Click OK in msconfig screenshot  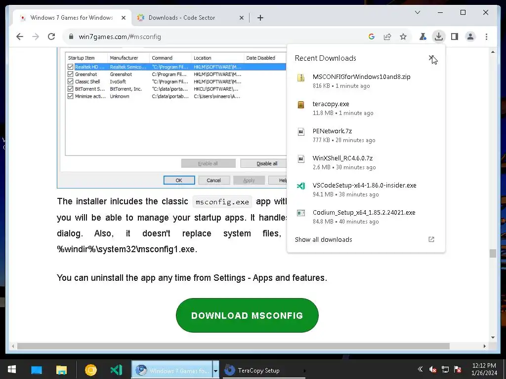click(179, 180)
